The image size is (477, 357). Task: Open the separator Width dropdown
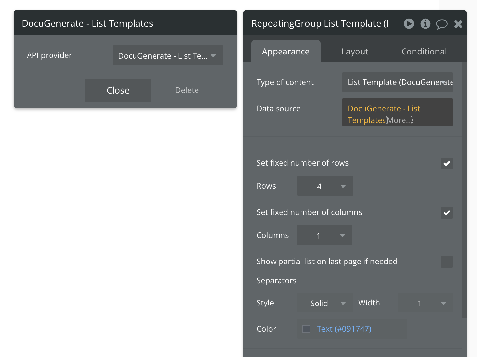tap(425, 303)
